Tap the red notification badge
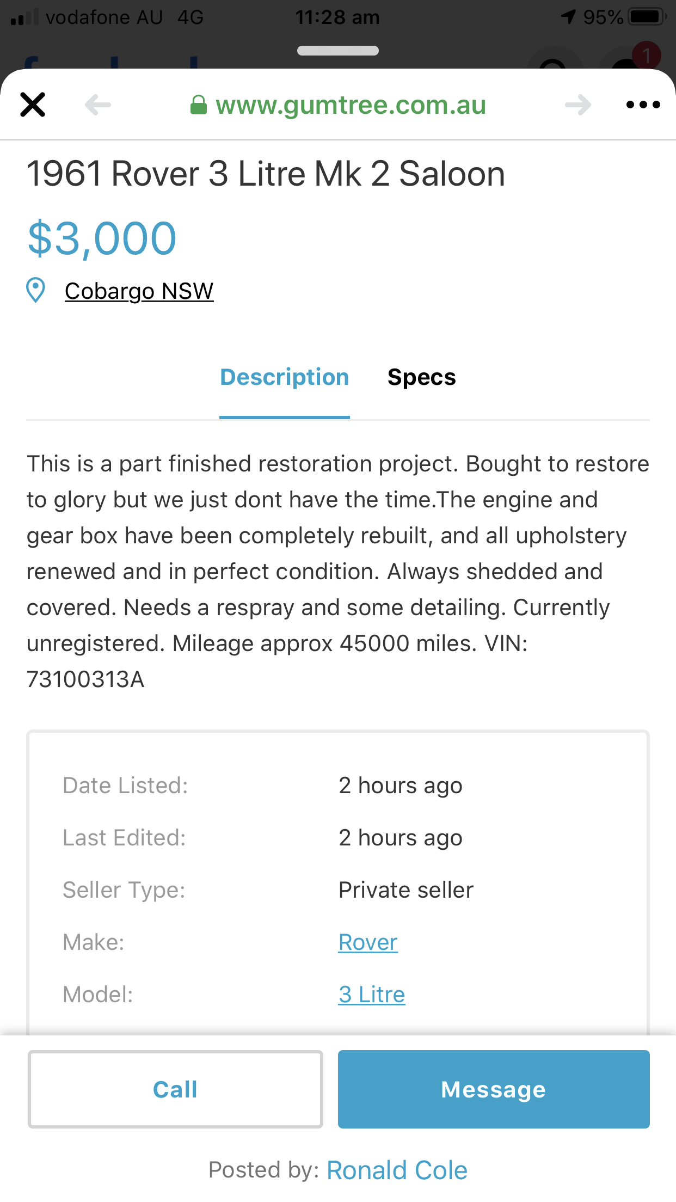This screenshot has height=1202, width=676. [646, 55]
